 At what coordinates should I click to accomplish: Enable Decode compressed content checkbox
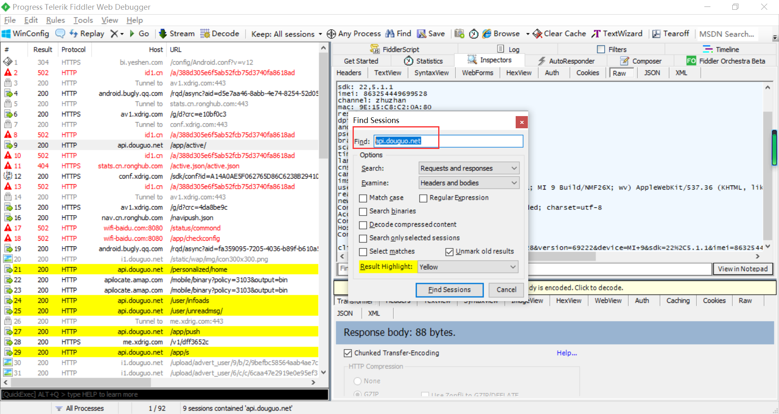(363, 225)
